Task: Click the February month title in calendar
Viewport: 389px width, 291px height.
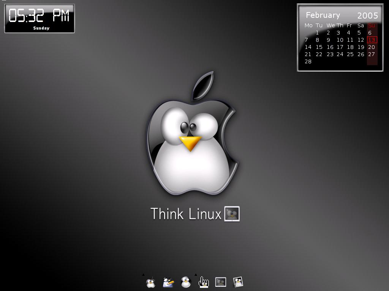Action: 323,15
